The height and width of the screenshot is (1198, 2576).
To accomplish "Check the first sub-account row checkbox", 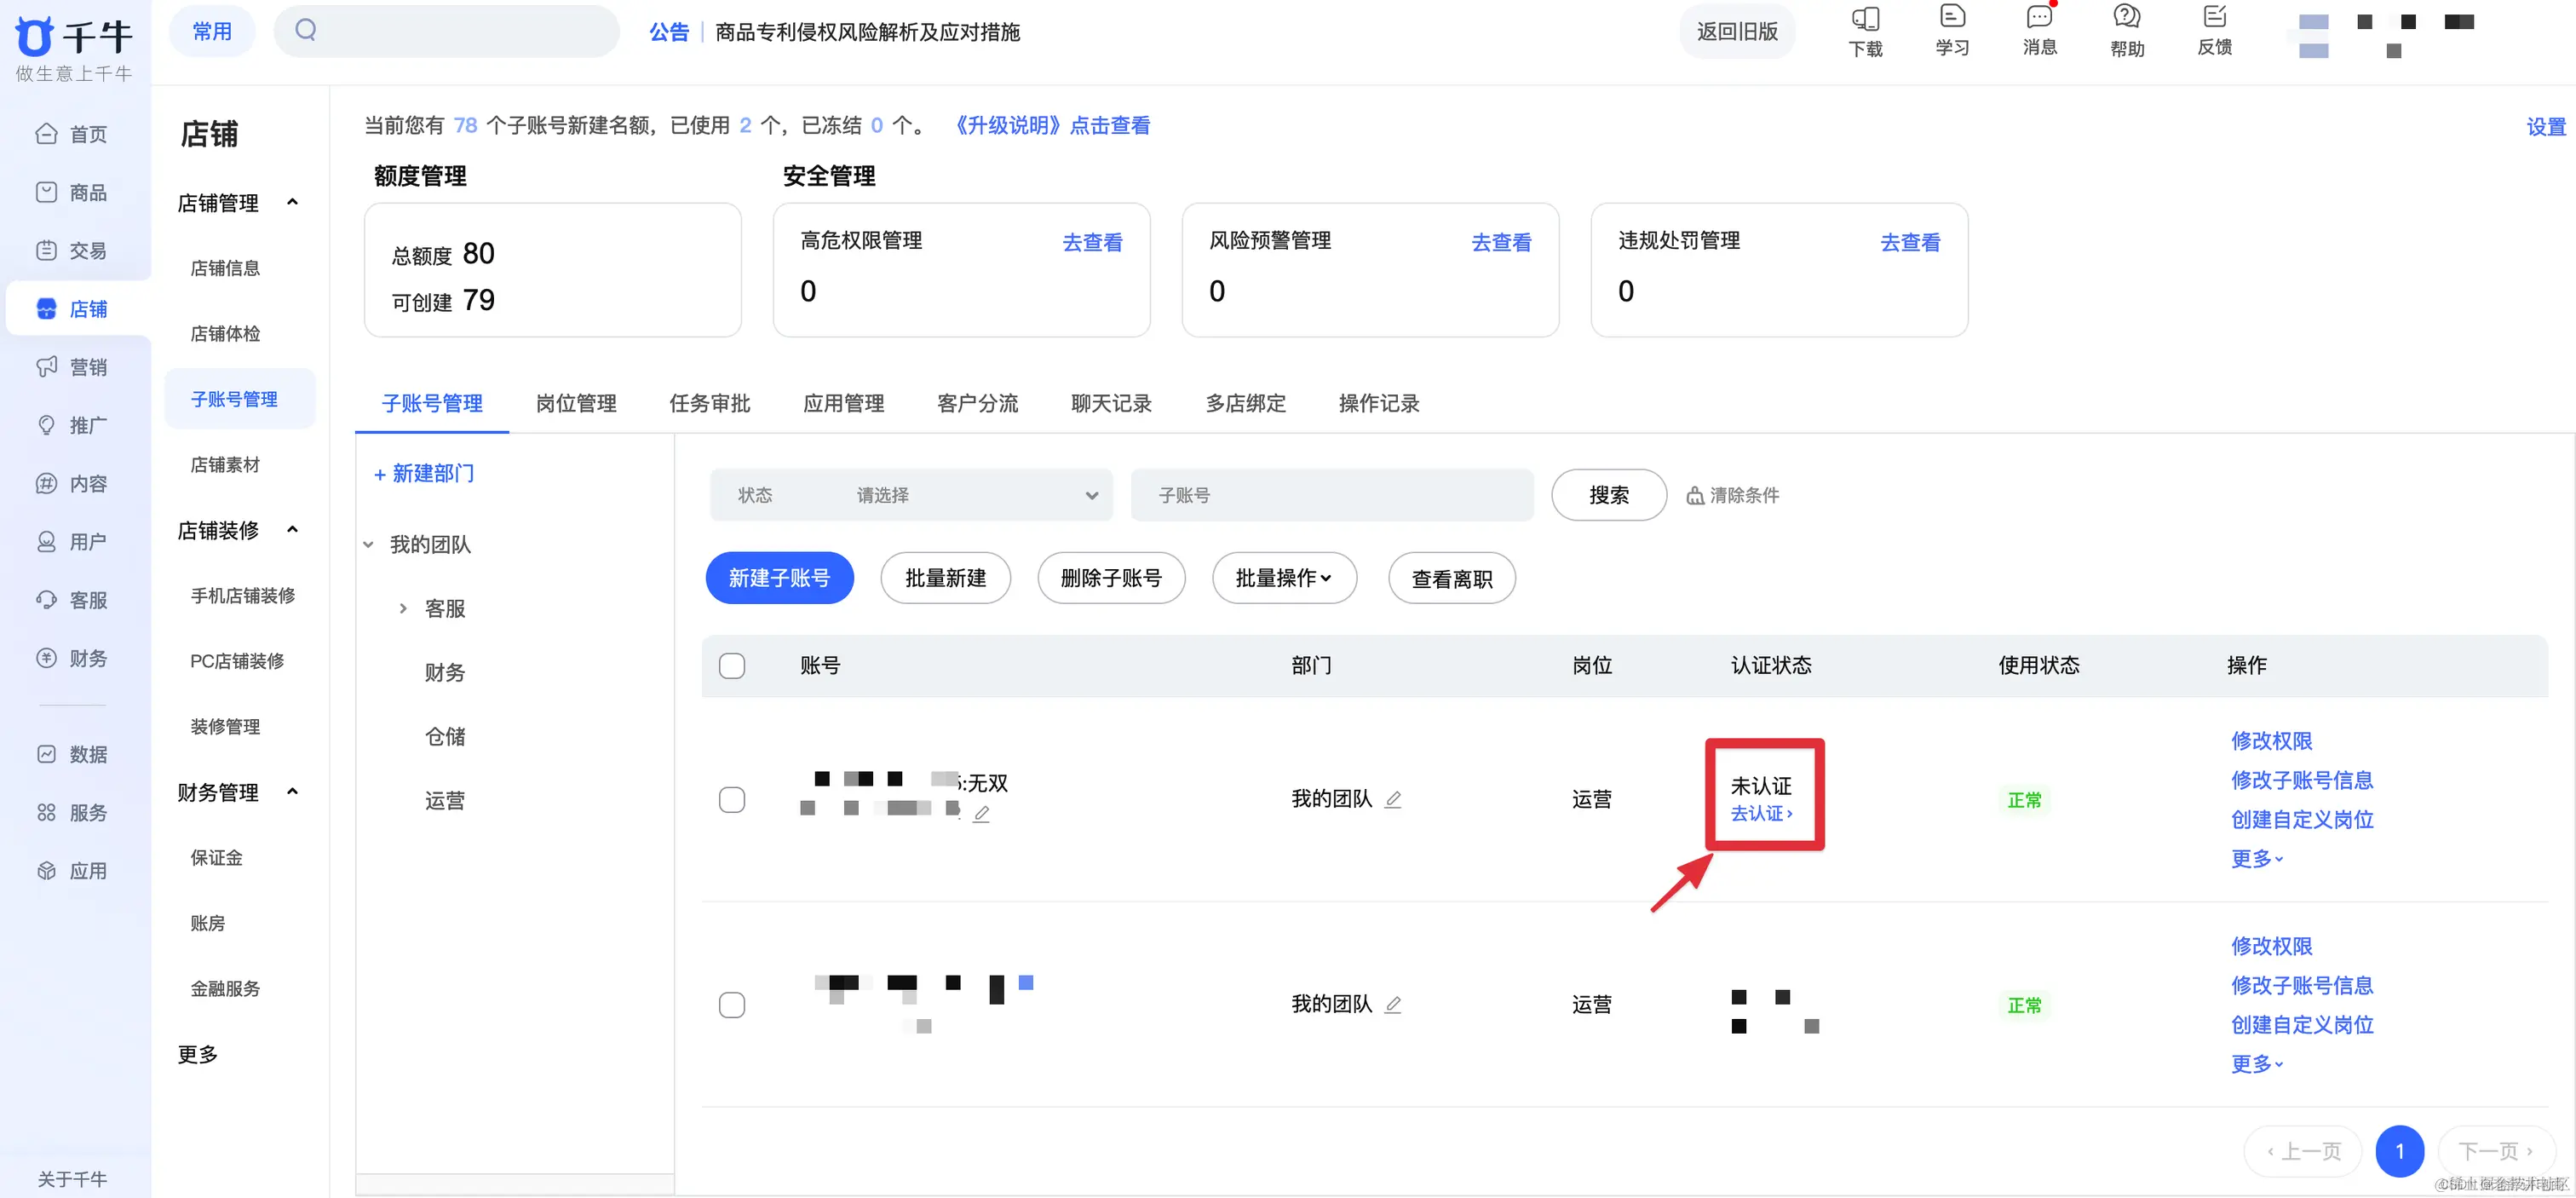I will (x=732, y=800).
